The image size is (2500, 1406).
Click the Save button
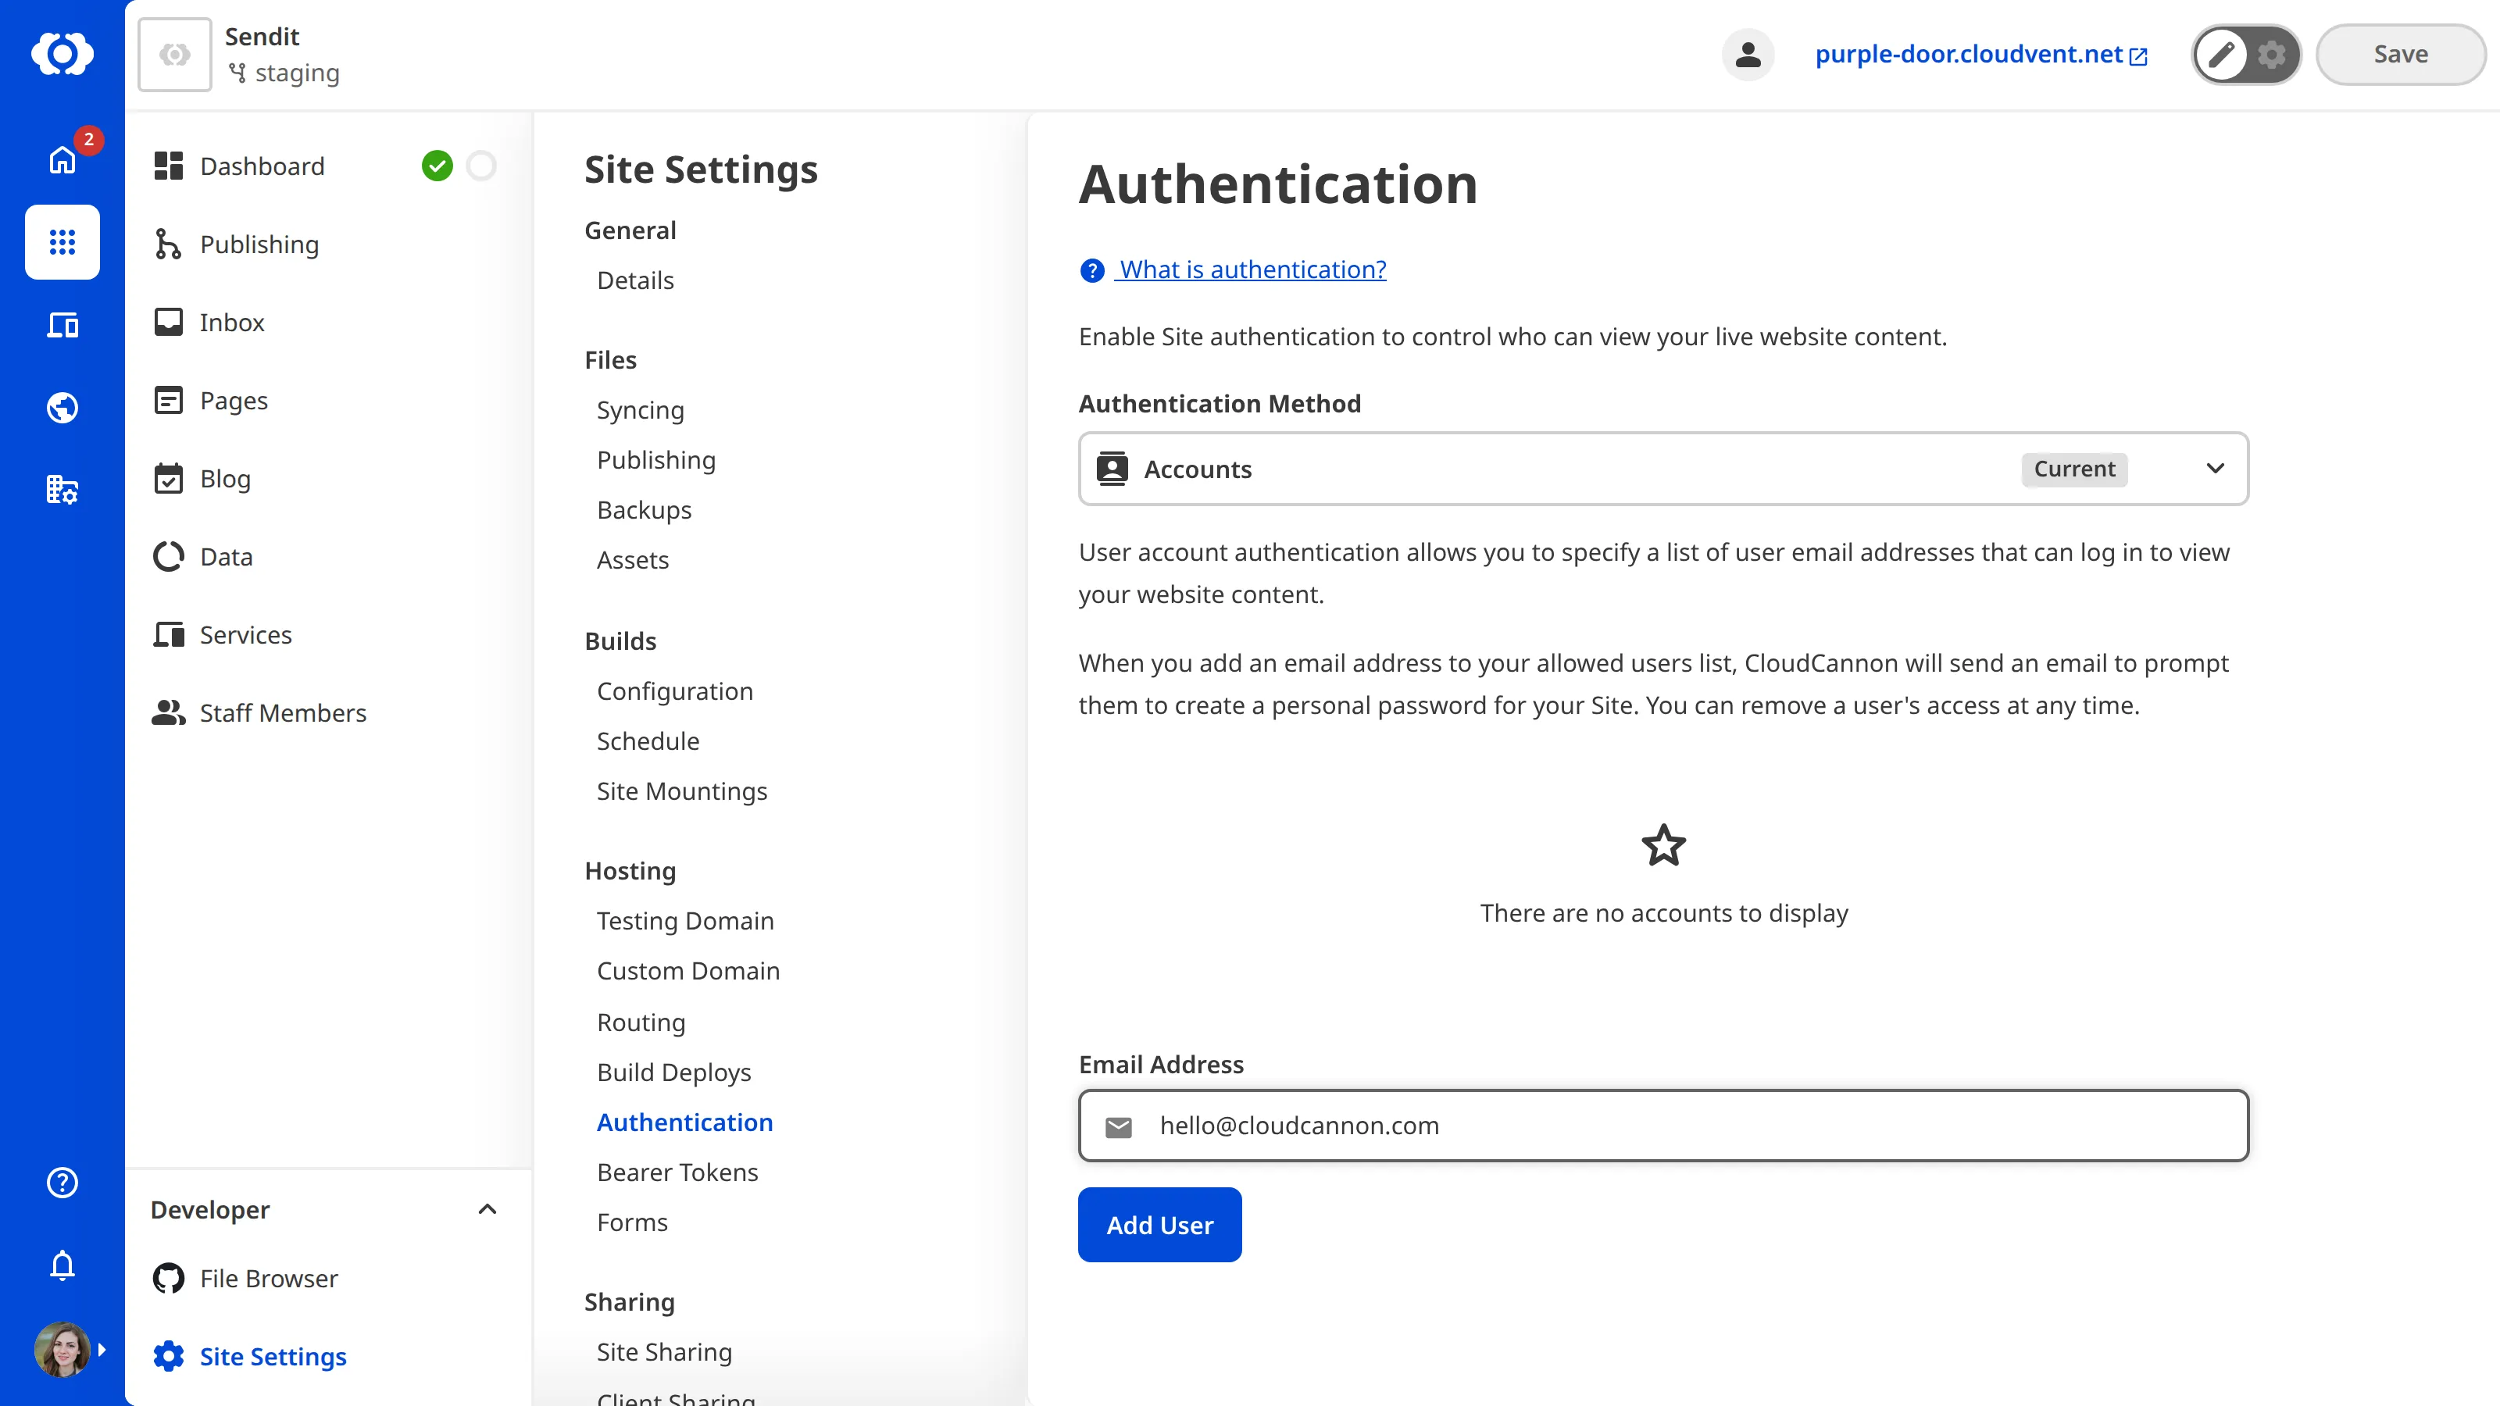(2400, 55)
